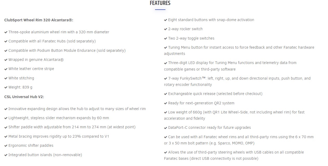Click the FEATURES section heading

(x=160, y=3)
